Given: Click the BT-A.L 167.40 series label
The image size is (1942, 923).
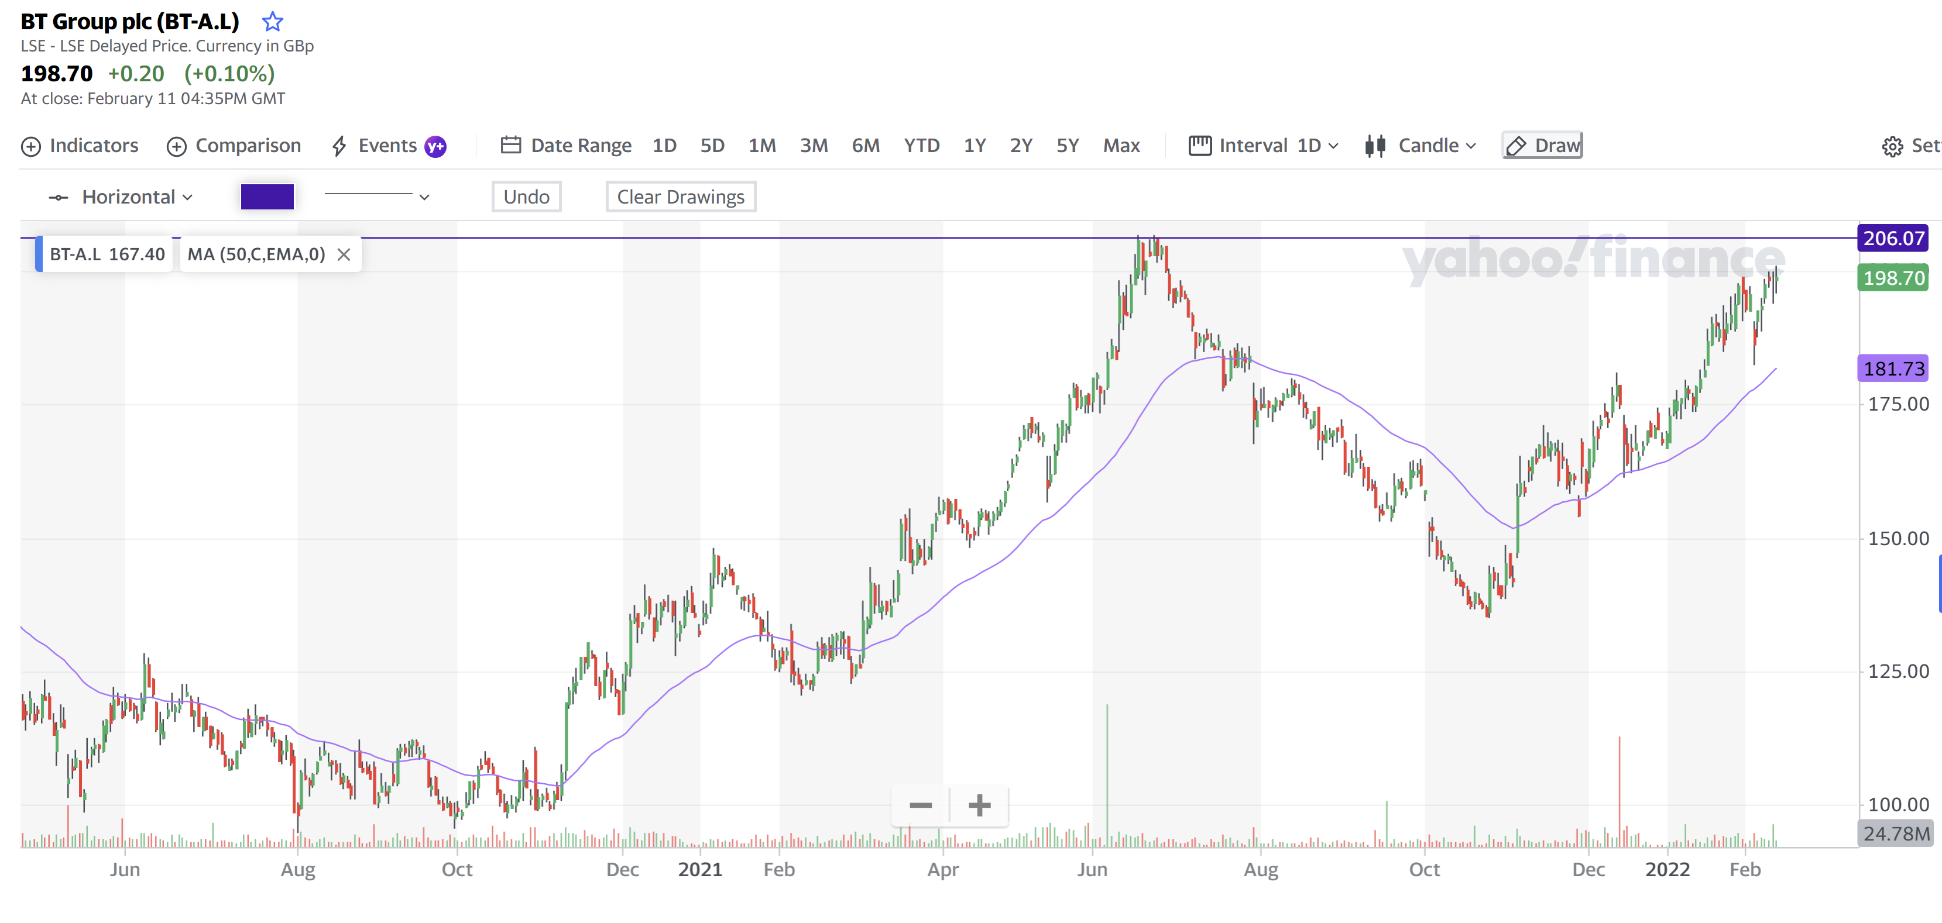Looking at the screenshot, I should click(107, 254).
